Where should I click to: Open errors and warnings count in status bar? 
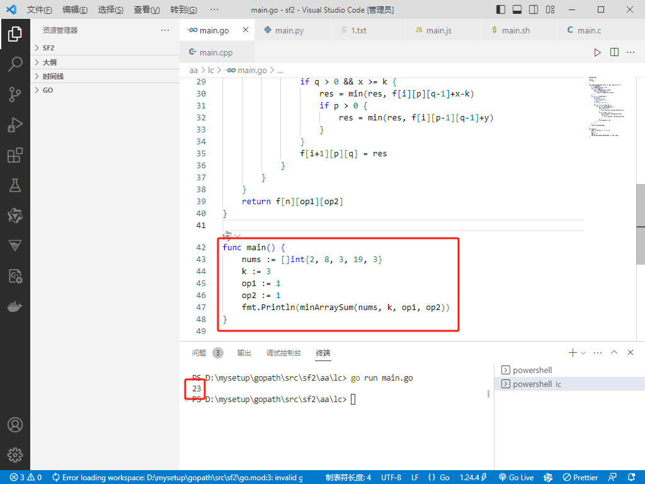tap(26, 478)
